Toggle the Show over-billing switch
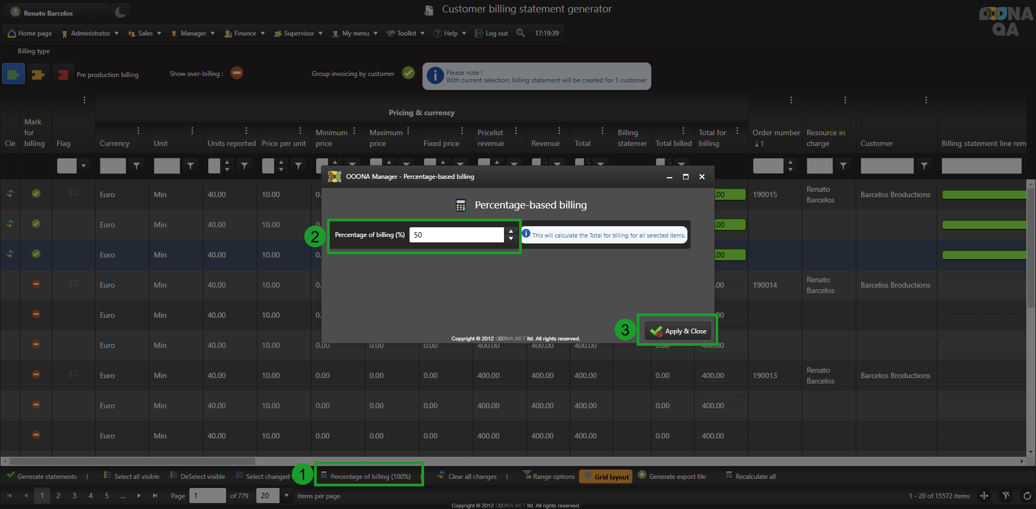The height and width of the screenshot is (509, 1036). point(237,73)
